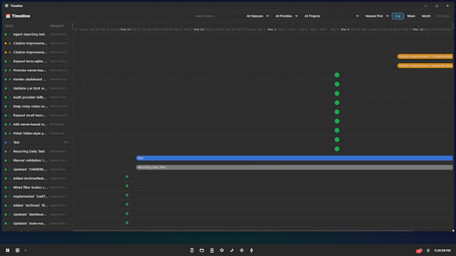The height and width of the screenshot is (256, 456).
Task: Click the bell icon in system tray
Action: click(428, 250)
